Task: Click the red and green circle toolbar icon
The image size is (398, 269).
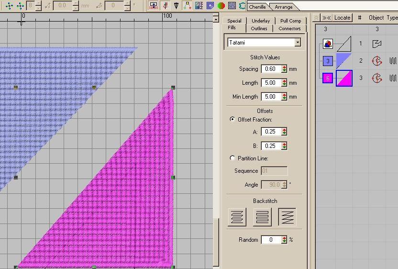Action: coord(221,6)
